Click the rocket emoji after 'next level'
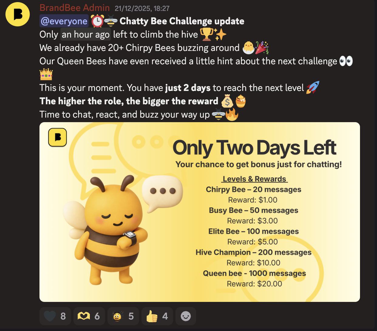The width and height of the screenshot is (377, 331). click(313, 88)
